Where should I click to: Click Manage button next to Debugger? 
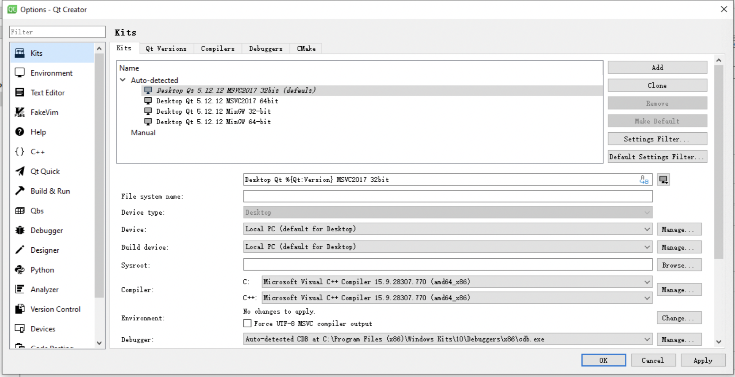coord(679,339)
